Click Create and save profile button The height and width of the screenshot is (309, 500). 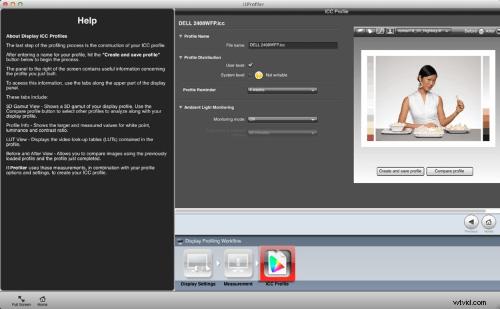[x=400, y=171]
